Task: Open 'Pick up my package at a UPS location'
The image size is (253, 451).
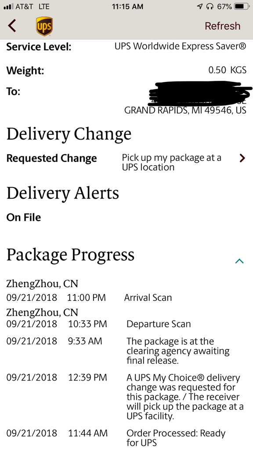Action: (172, 163)
